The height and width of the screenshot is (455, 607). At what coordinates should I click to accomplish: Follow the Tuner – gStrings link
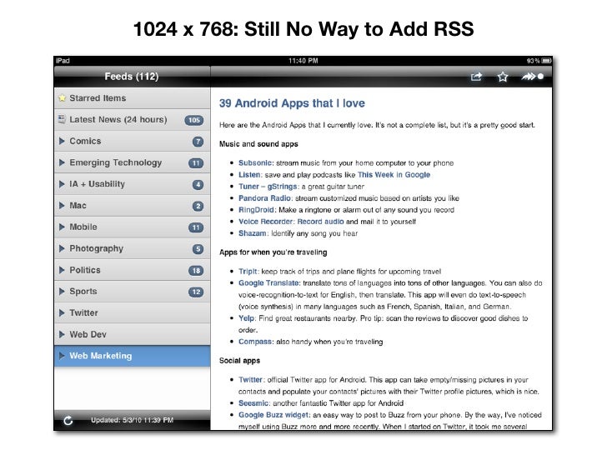tap(268, 187)
